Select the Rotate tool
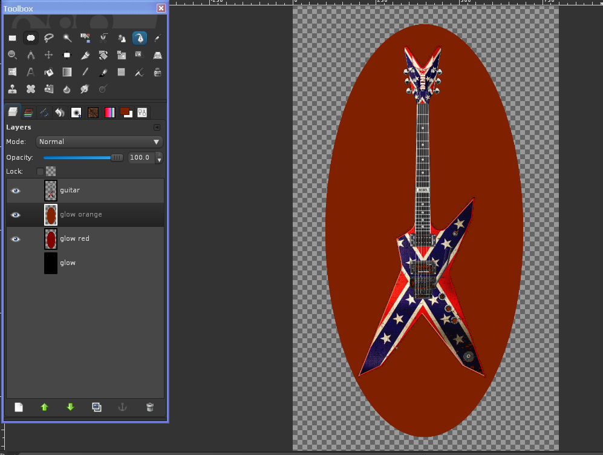Screen dimensions: 603x455 pyautogui.click(x=103, y=55)
